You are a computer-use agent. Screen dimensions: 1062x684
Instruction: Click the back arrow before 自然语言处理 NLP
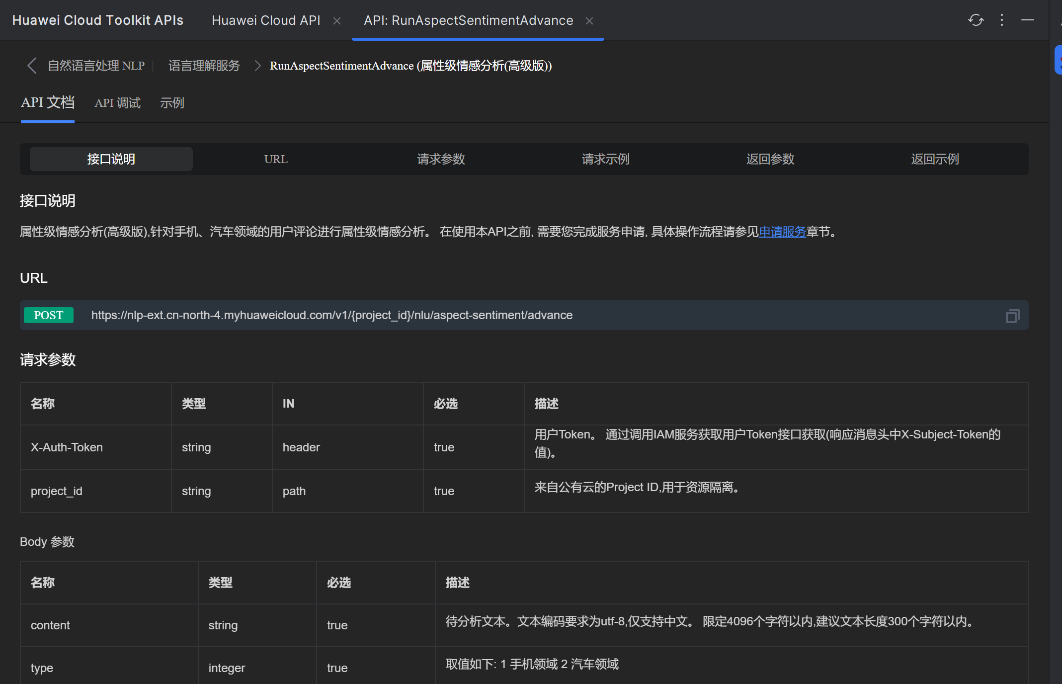tap(32, 66)
